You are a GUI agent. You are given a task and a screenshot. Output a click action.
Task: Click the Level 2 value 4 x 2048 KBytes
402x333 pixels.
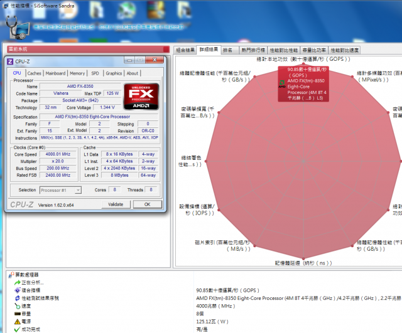point(119,168)
